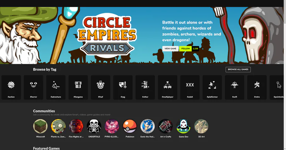This screenshot has height=150, width=286.
Task: Go to the Pokémon community
Action: pos(130,126)
